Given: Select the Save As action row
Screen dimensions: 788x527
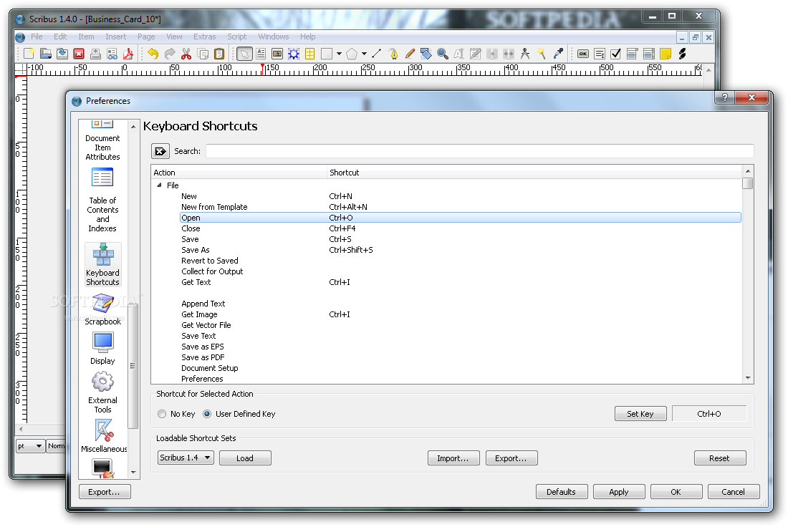Looking at the screenshot, I should click(460, 250).
